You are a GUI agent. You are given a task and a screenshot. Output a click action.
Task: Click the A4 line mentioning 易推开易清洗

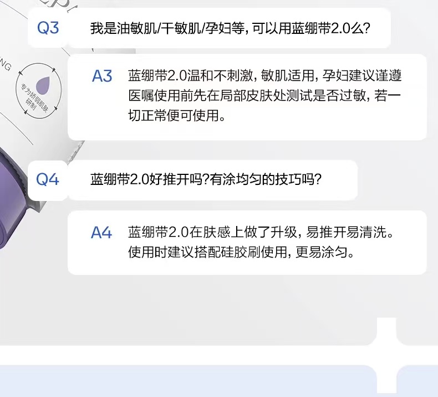pos(261,232)
